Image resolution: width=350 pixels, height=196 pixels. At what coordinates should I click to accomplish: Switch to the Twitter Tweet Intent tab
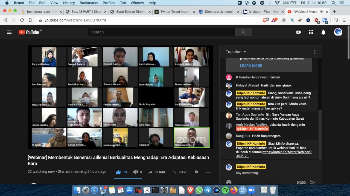[173, 12]
